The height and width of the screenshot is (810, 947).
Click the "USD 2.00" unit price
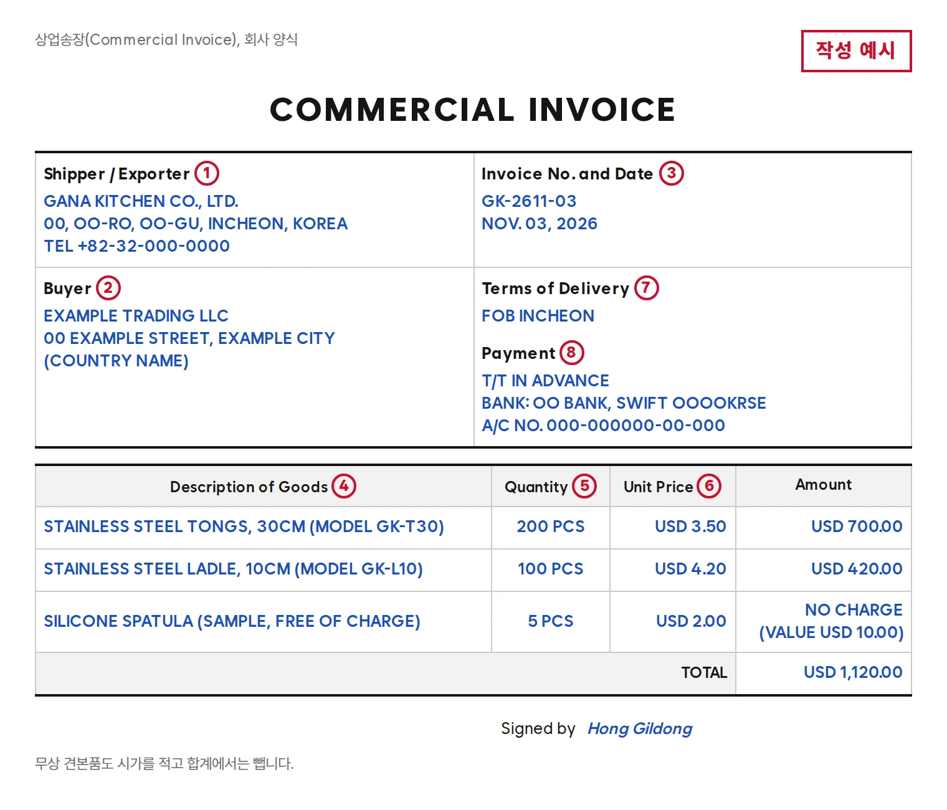click(691, 621)
